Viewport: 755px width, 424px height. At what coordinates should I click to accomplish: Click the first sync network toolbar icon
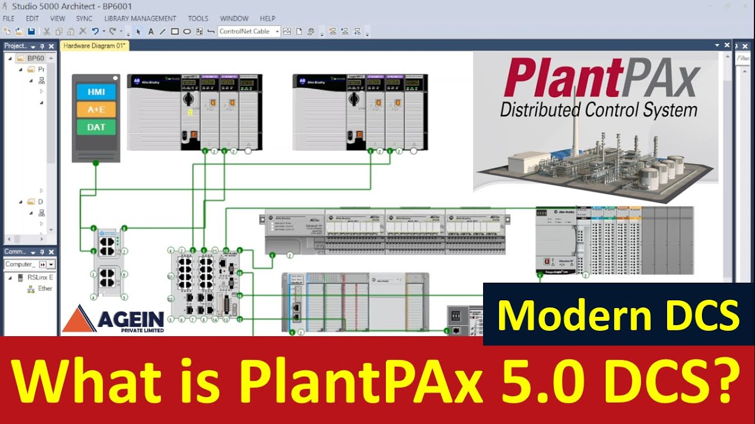coord(333,31)
